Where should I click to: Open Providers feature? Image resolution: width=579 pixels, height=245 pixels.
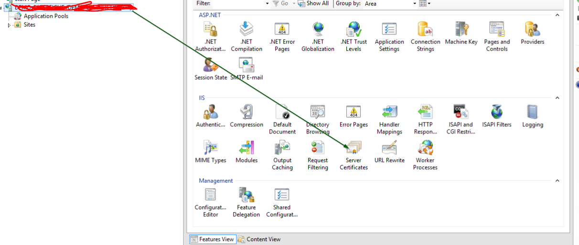[x=533, y=33]
